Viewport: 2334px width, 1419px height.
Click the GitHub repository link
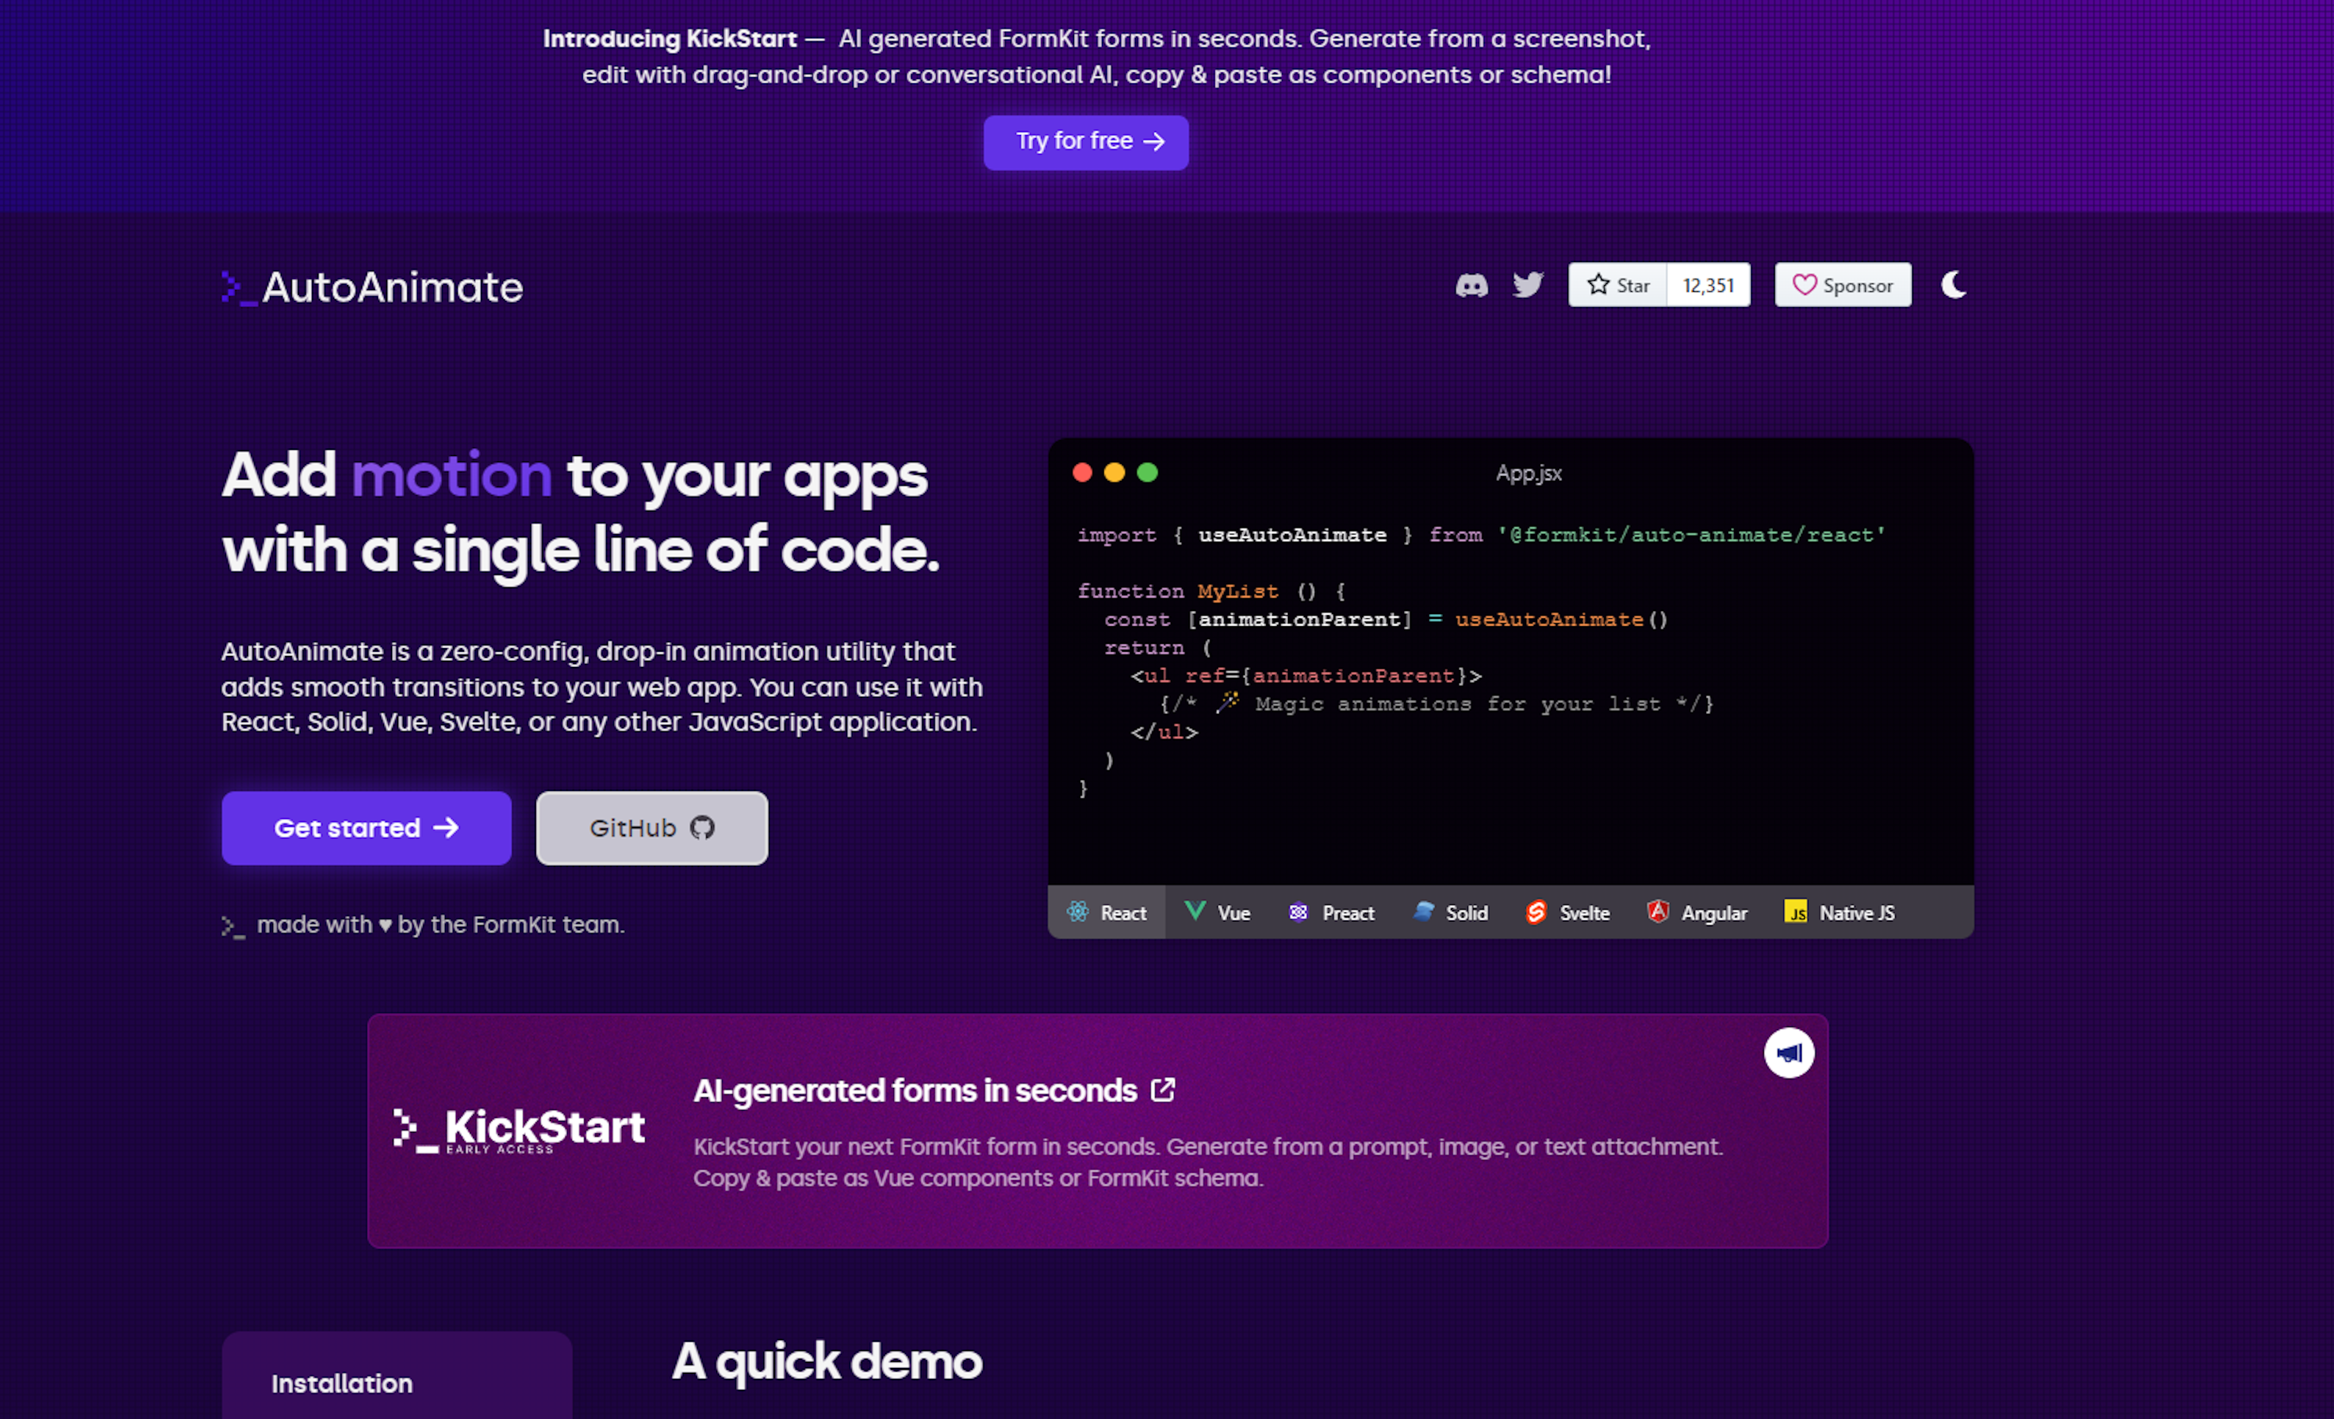tap(650, 827)
